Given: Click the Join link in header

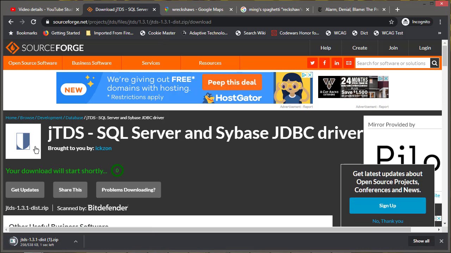Looking at the screenshot, I should (x=393, y=48).
